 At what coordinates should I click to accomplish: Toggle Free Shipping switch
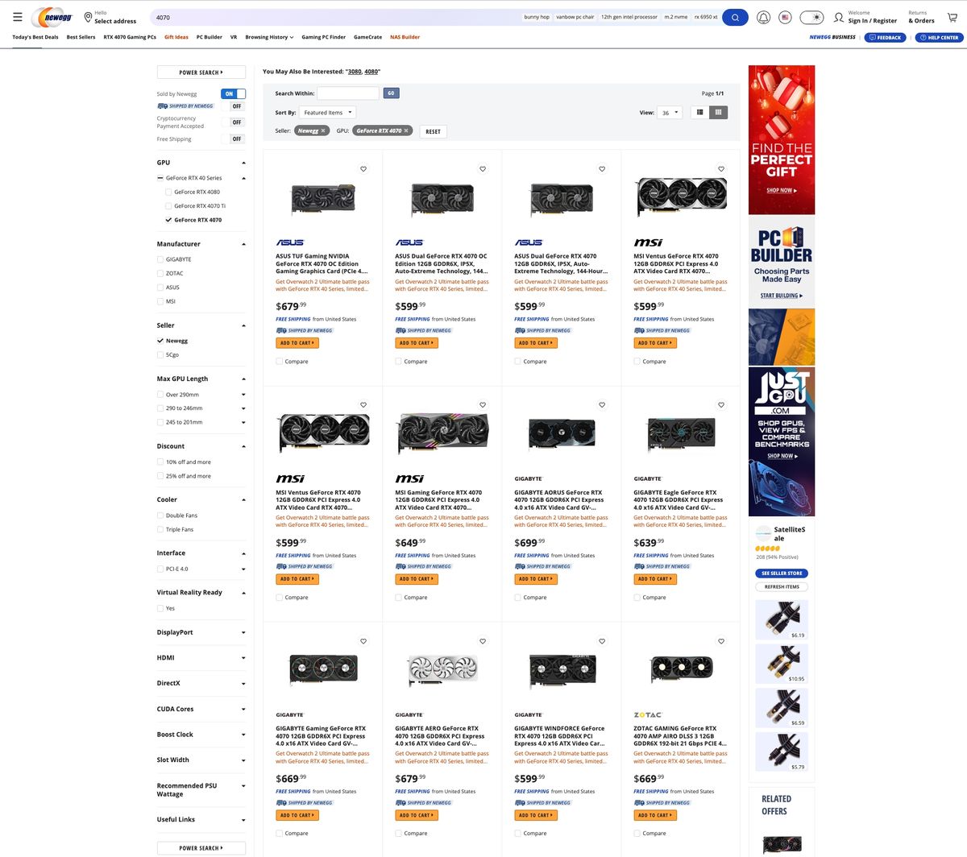coord(233,139)
